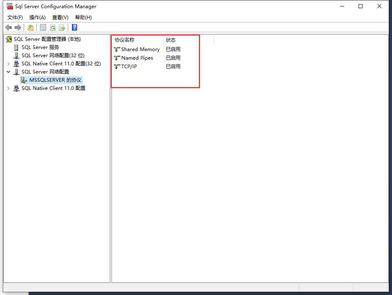Expand the SQL Native Client 11.0 配置 node
The width and height of the screenshot is (392, 295).
(8, 88)
